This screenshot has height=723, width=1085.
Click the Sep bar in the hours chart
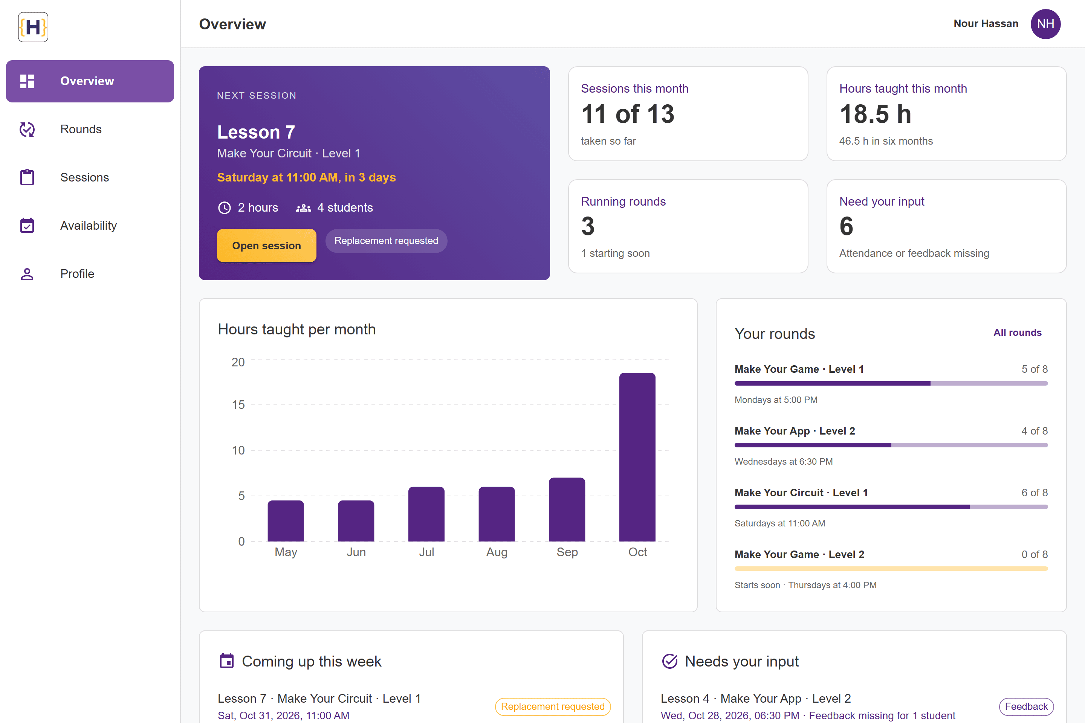click(x=567, y=509)
